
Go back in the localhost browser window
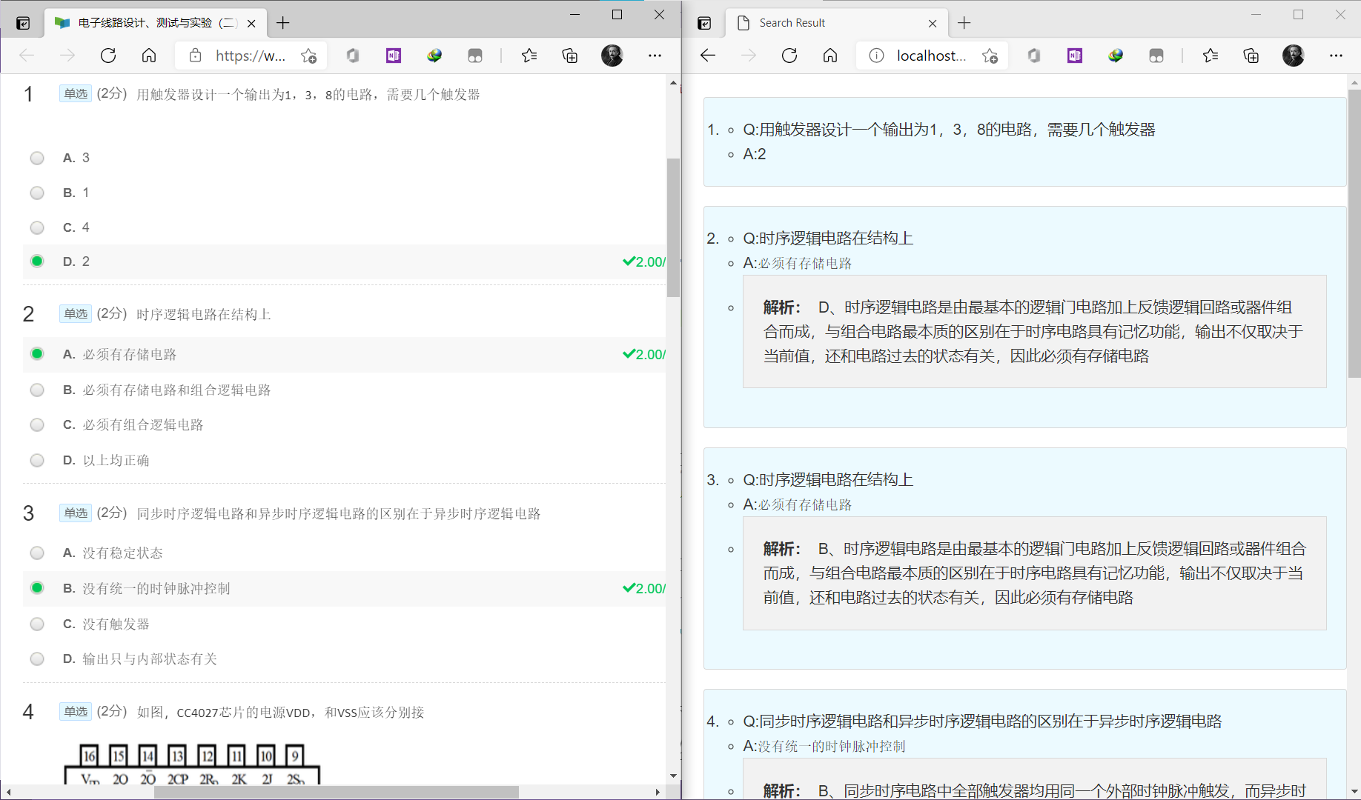(708, 56)
